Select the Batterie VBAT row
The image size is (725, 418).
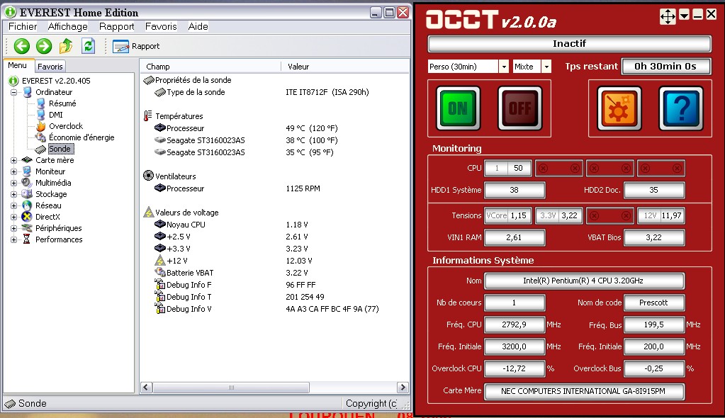coord(275,273)
